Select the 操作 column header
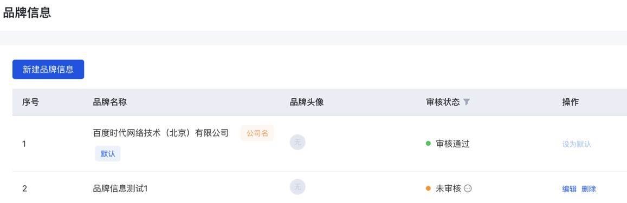The width and height of the screenshot is (627, 203). (x=571, y=102)
